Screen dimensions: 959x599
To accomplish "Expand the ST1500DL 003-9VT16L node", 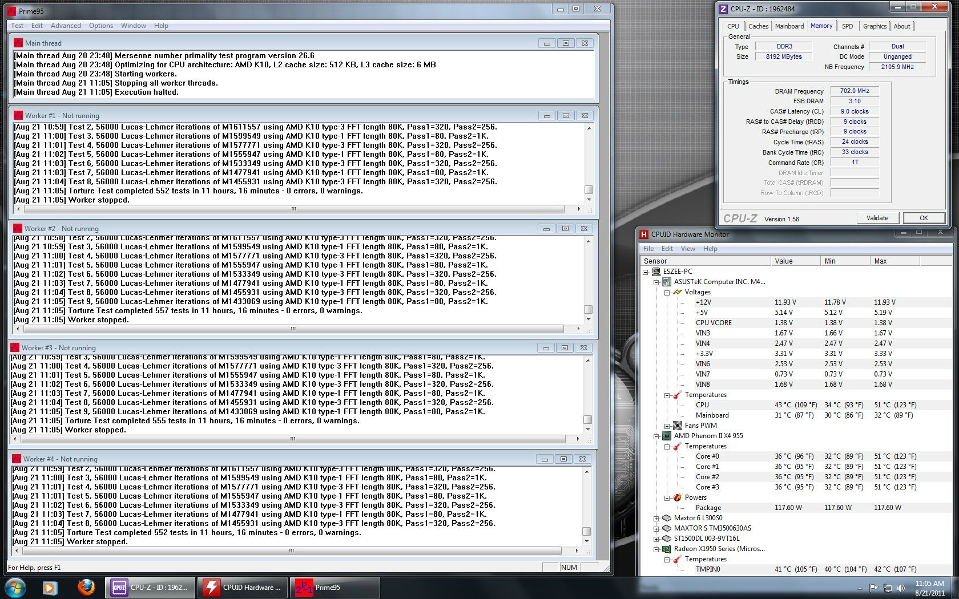I will 656,539.
